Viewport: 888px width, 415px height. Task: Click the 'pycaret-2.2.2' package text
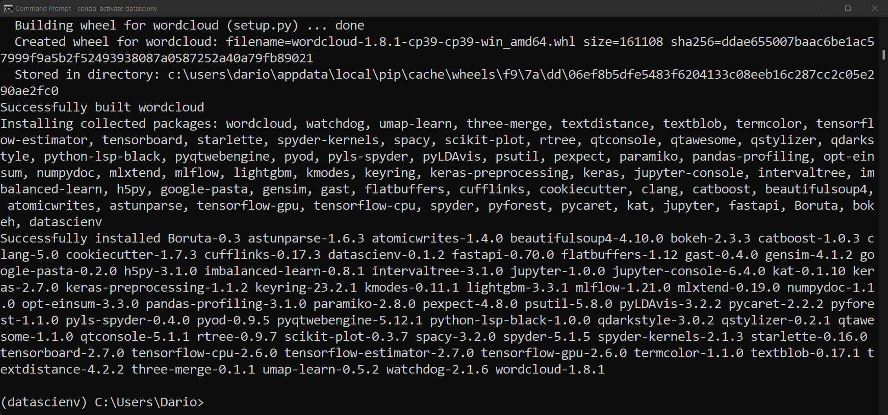(x=776, y=304)
